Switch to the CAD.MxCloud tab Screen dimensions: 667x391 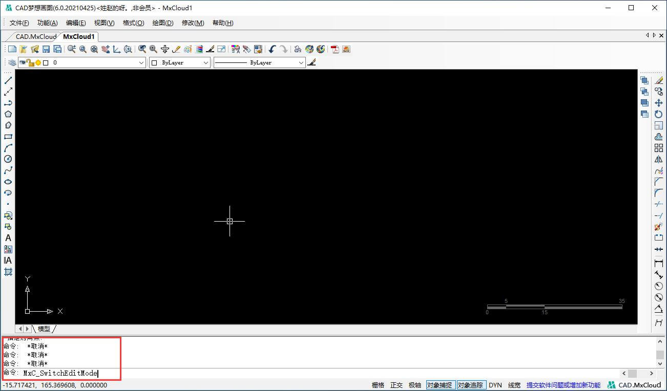pyautogui.click(x=36, y=36)
